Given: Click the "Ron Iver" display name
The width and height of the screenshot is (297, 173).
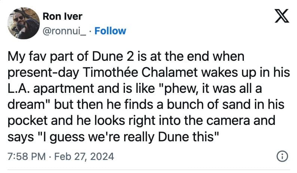Looking at the screenshot, I should (61, 16).
